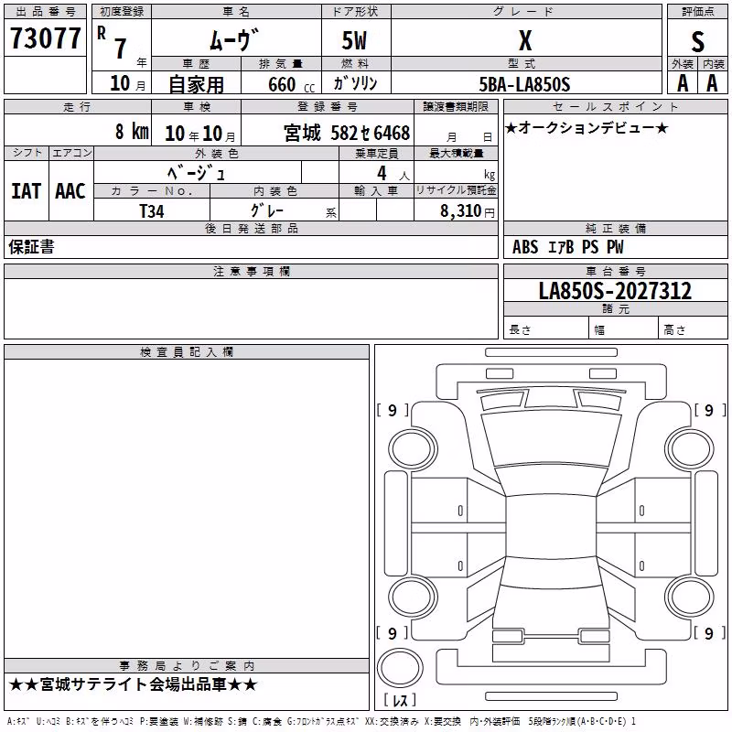Click the 諸元 header

click(615, 308)
